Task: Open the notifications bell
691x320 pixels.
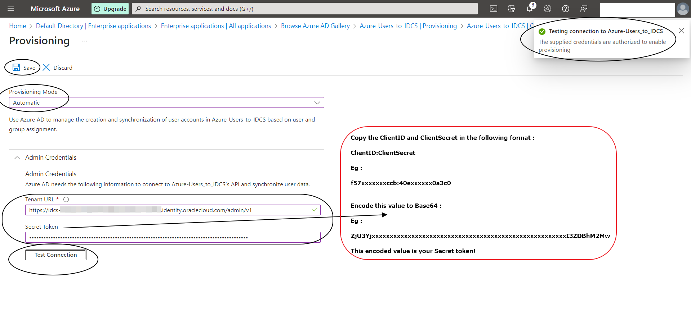Action: coord(530,9)
